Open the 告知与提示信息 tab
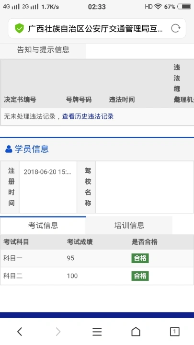 click(x=43, y=49)
